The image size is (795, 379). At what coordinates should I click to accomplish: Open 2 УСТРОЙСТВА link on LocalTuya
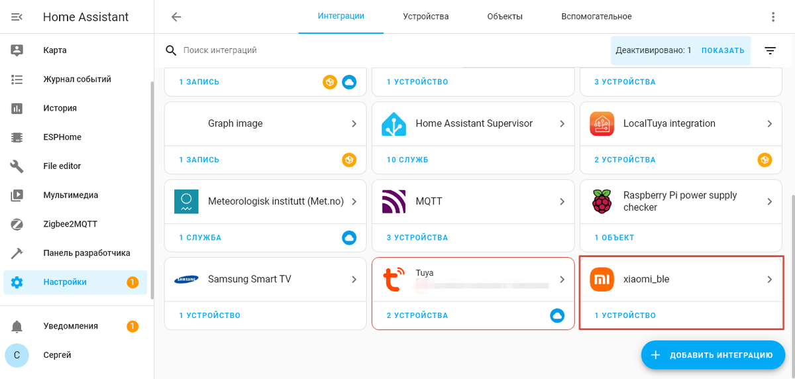click(625, 160)
